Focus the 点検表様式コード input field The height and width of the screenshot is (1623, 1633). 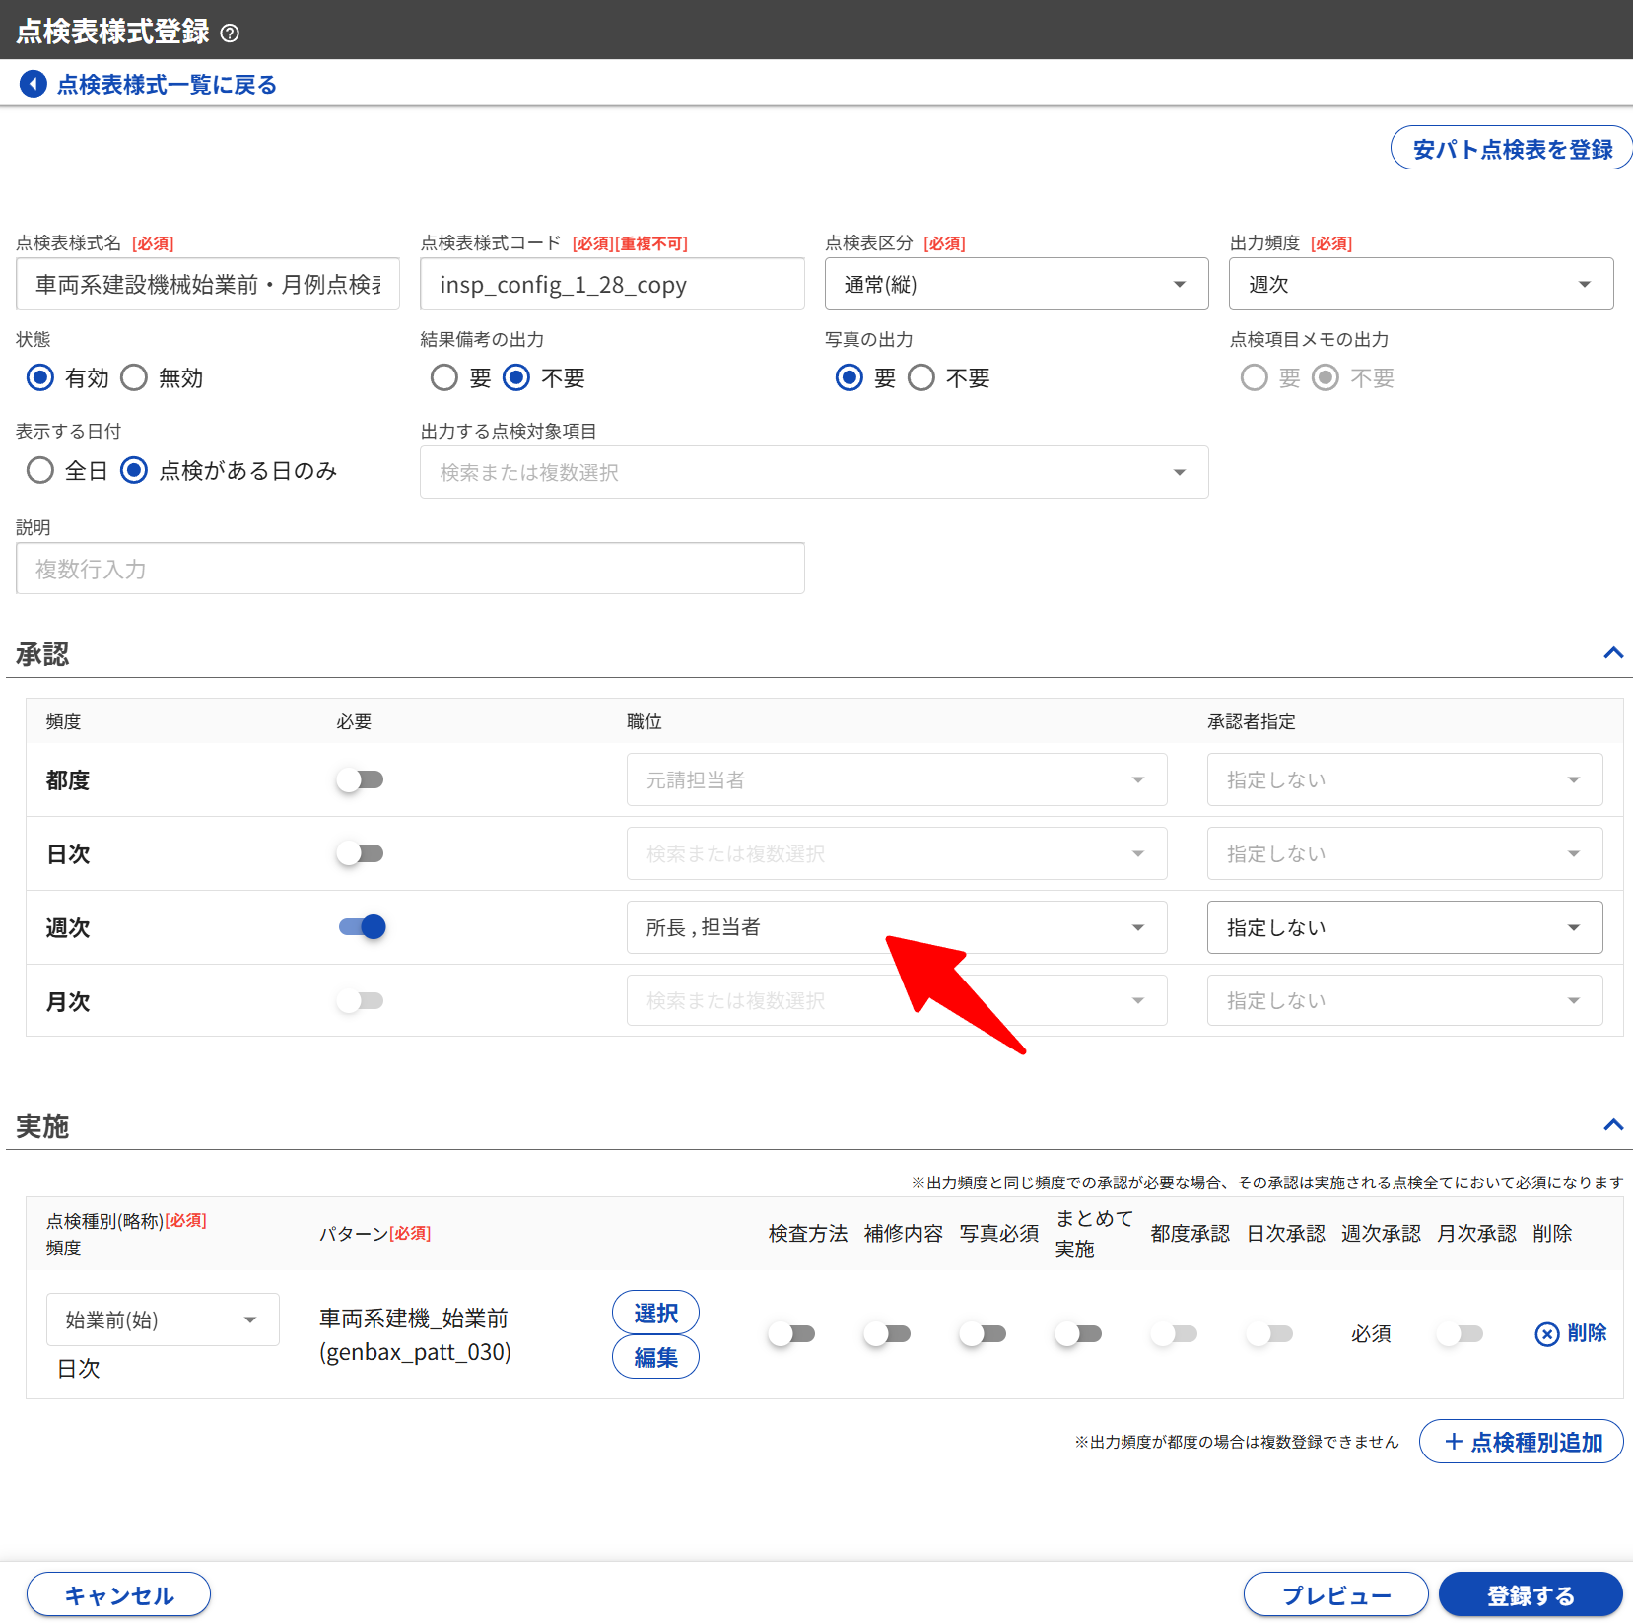coord(612,285)
